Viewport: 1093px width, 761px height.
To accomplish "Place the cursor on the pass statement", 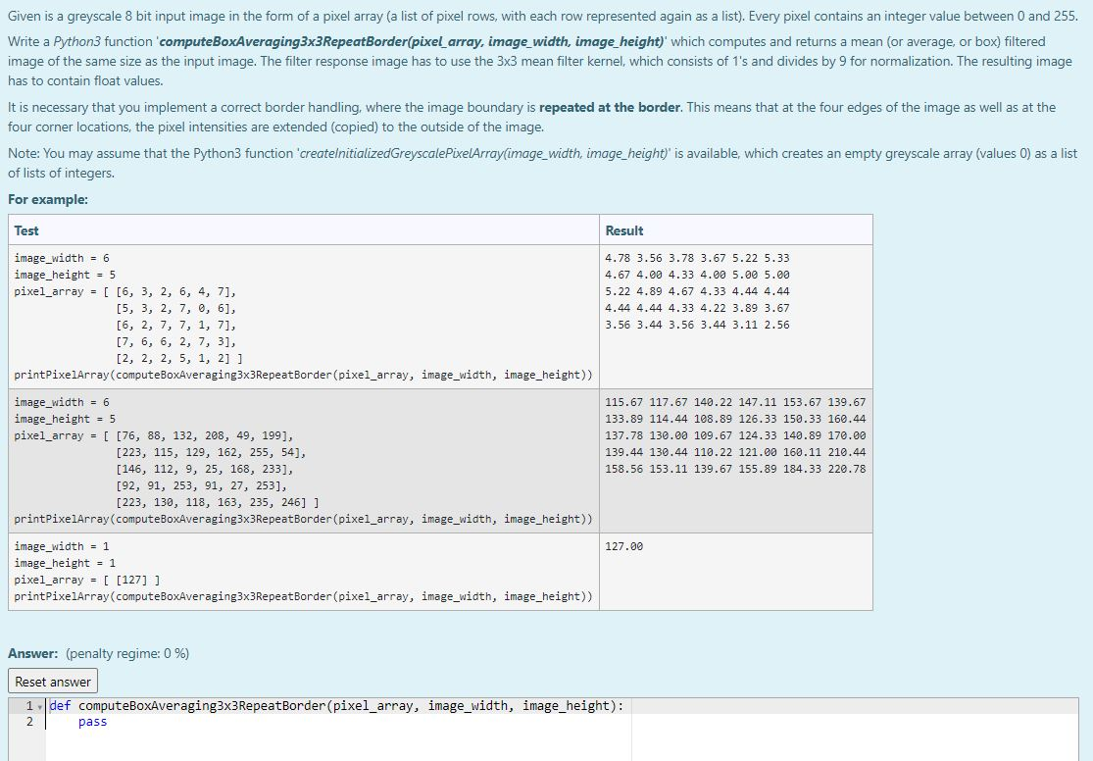I will 91,721.
